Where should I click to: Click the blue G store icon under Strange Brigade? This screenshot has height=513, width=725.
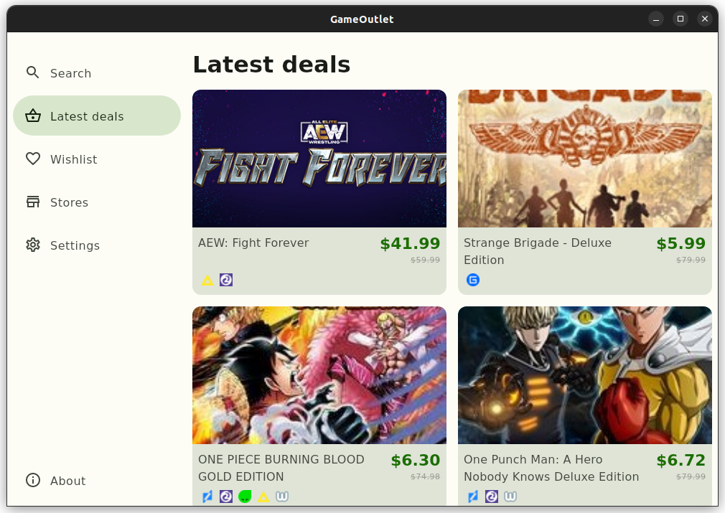click(472, 280)
